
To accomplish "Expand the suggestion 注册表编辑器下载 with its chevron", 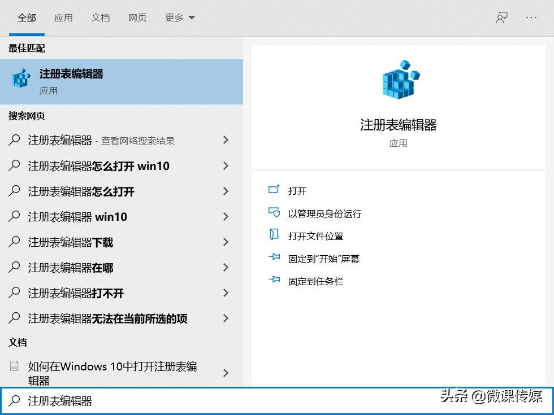I will pos(225,242).
